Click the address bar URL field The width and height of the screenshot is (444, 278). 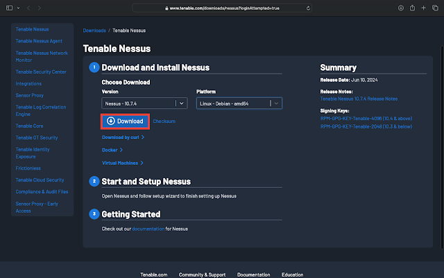pos(222,8)
